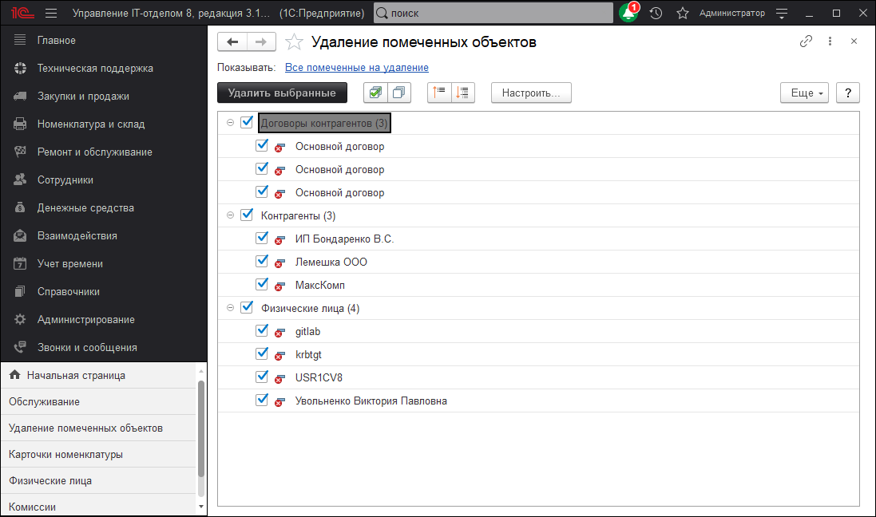876x517 pixels.
Task: Add current page to favorites star
Action: 294,42
